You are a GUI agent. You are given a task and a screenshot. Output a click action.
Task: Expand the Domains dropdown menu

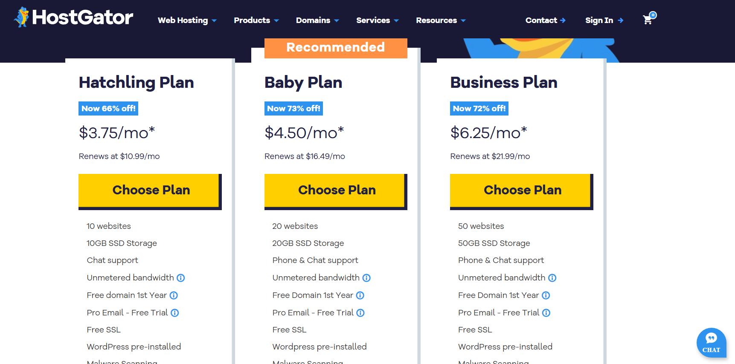(x=317, y=20)
